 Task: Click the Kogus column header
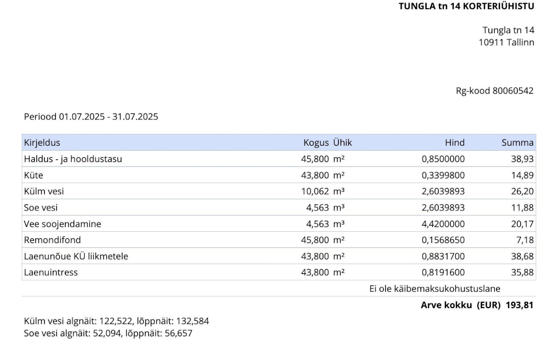click(316, 143)
